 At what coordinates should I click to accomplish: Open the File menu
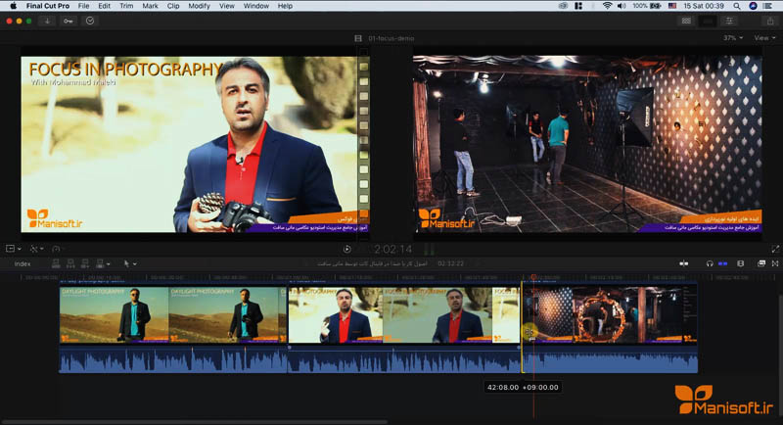83,6
